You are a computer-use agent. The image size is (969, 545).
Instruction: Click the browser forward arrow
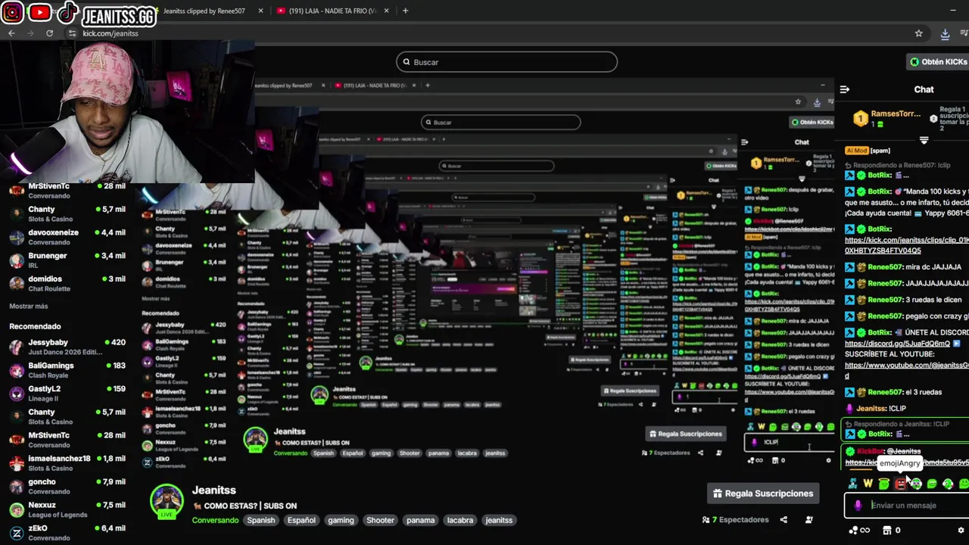click(30, 33)
